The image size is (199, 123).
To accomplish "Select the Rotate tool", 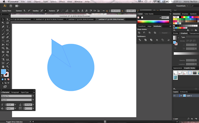I will (x=3, y=41).
